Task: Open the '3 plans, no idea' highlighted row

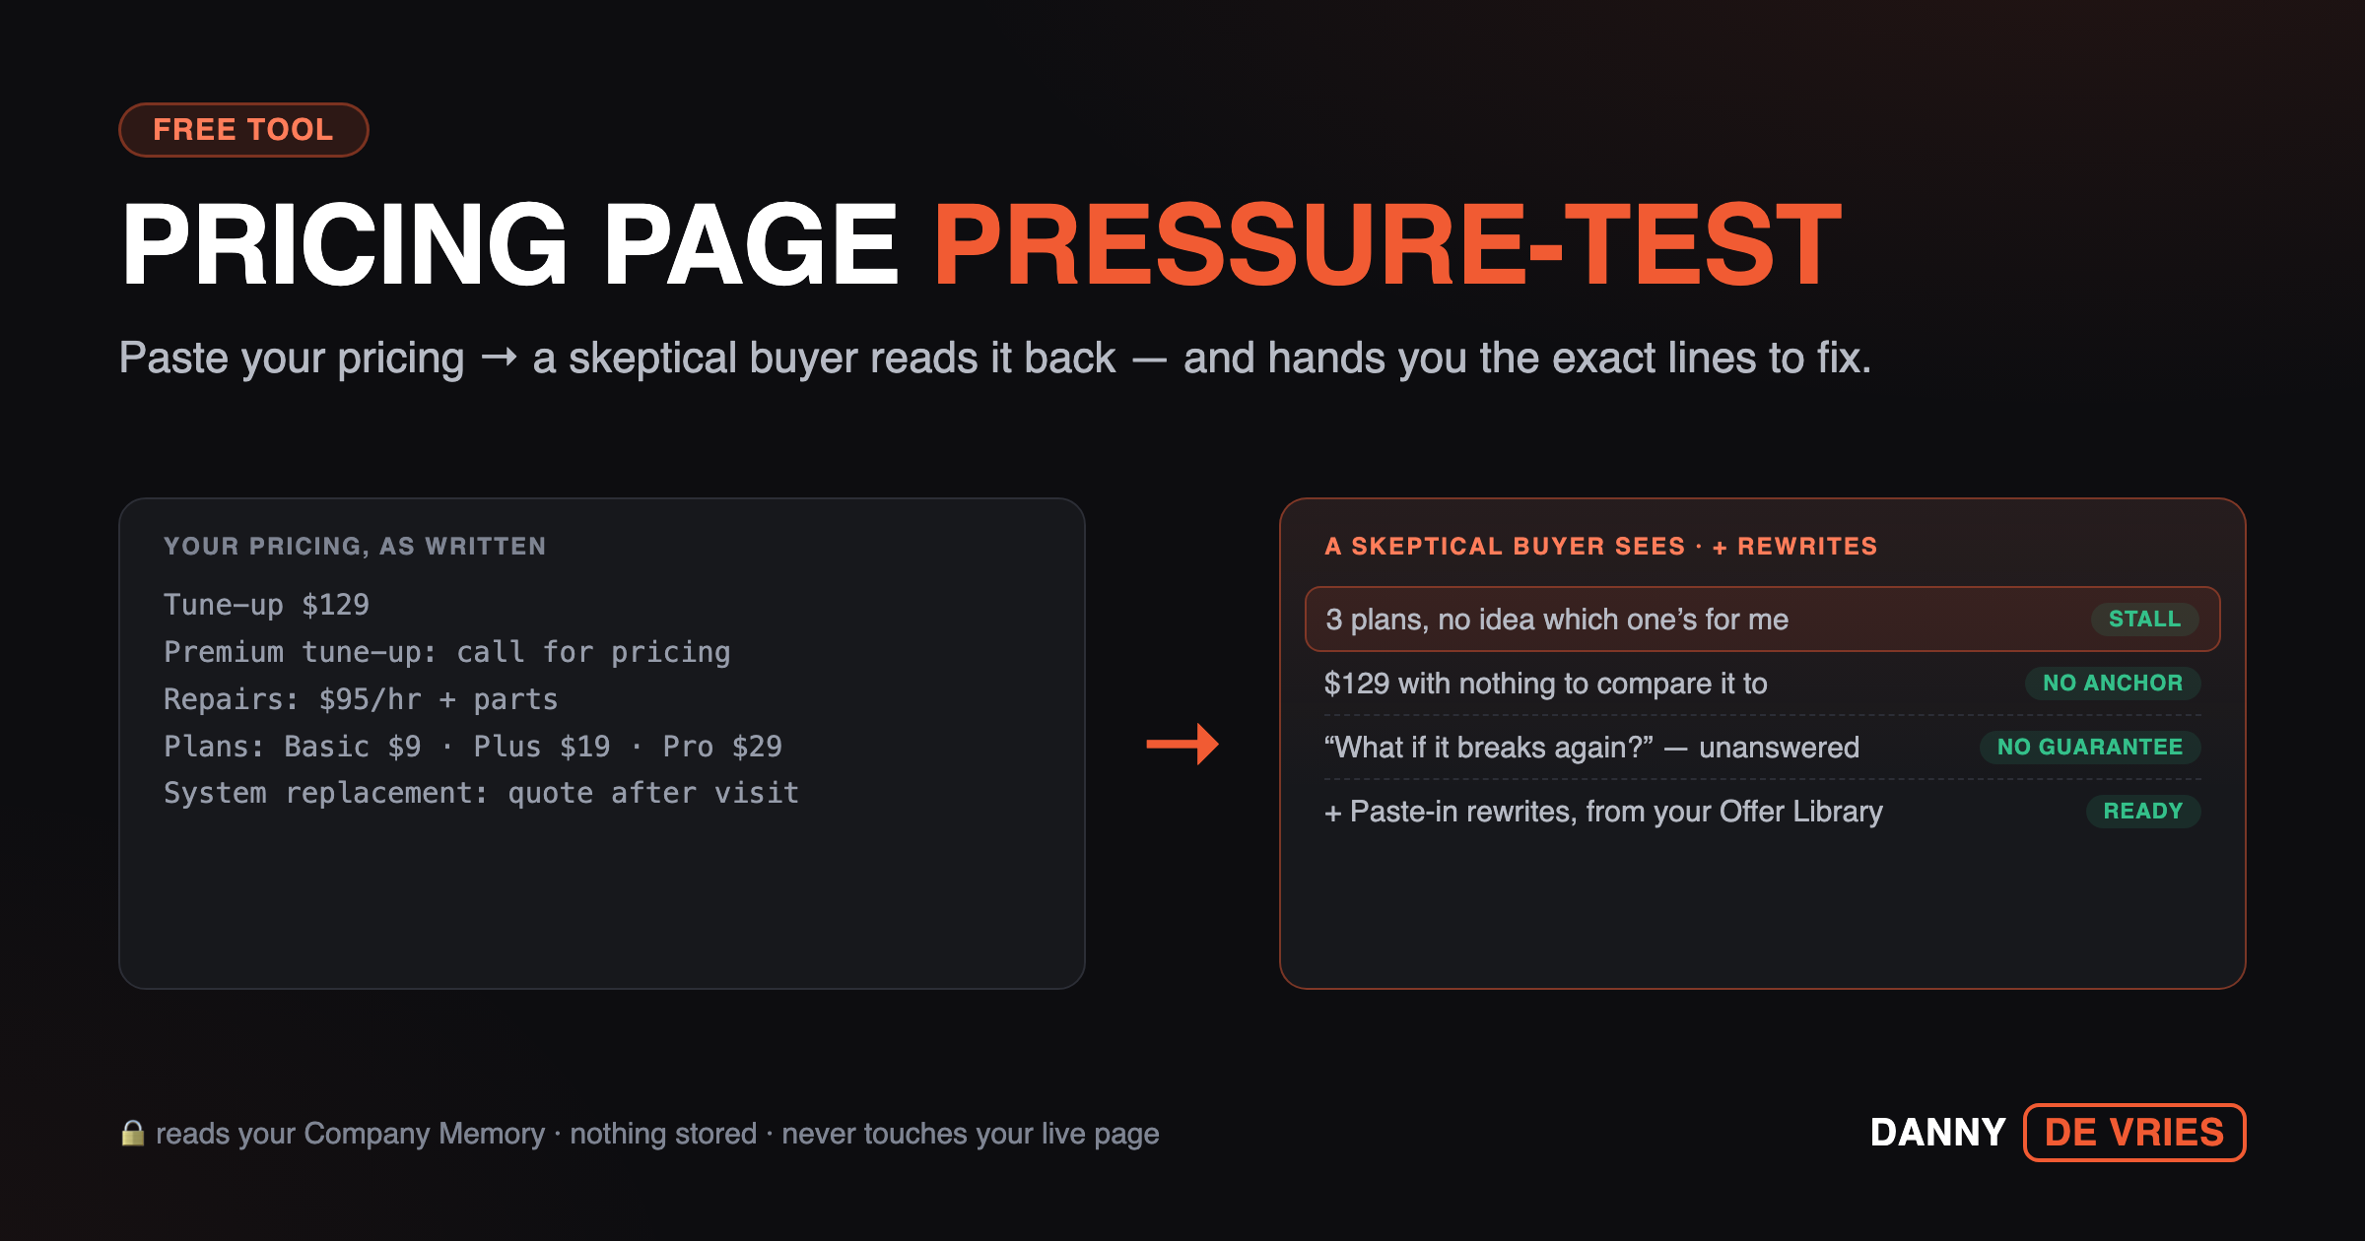Action: coord(1762,620)
